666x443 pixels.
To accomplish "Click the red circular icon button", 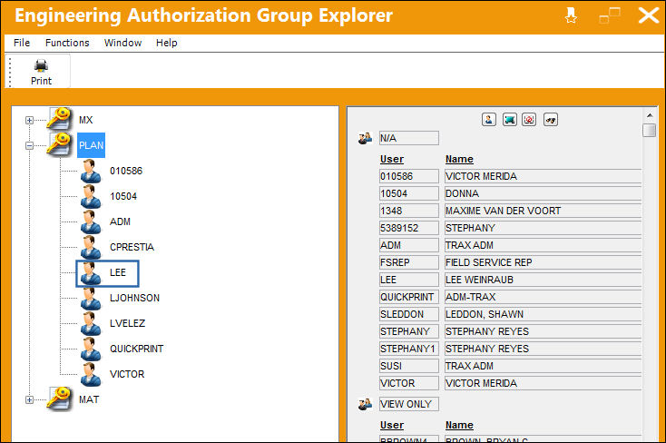I will coord(529,120).
